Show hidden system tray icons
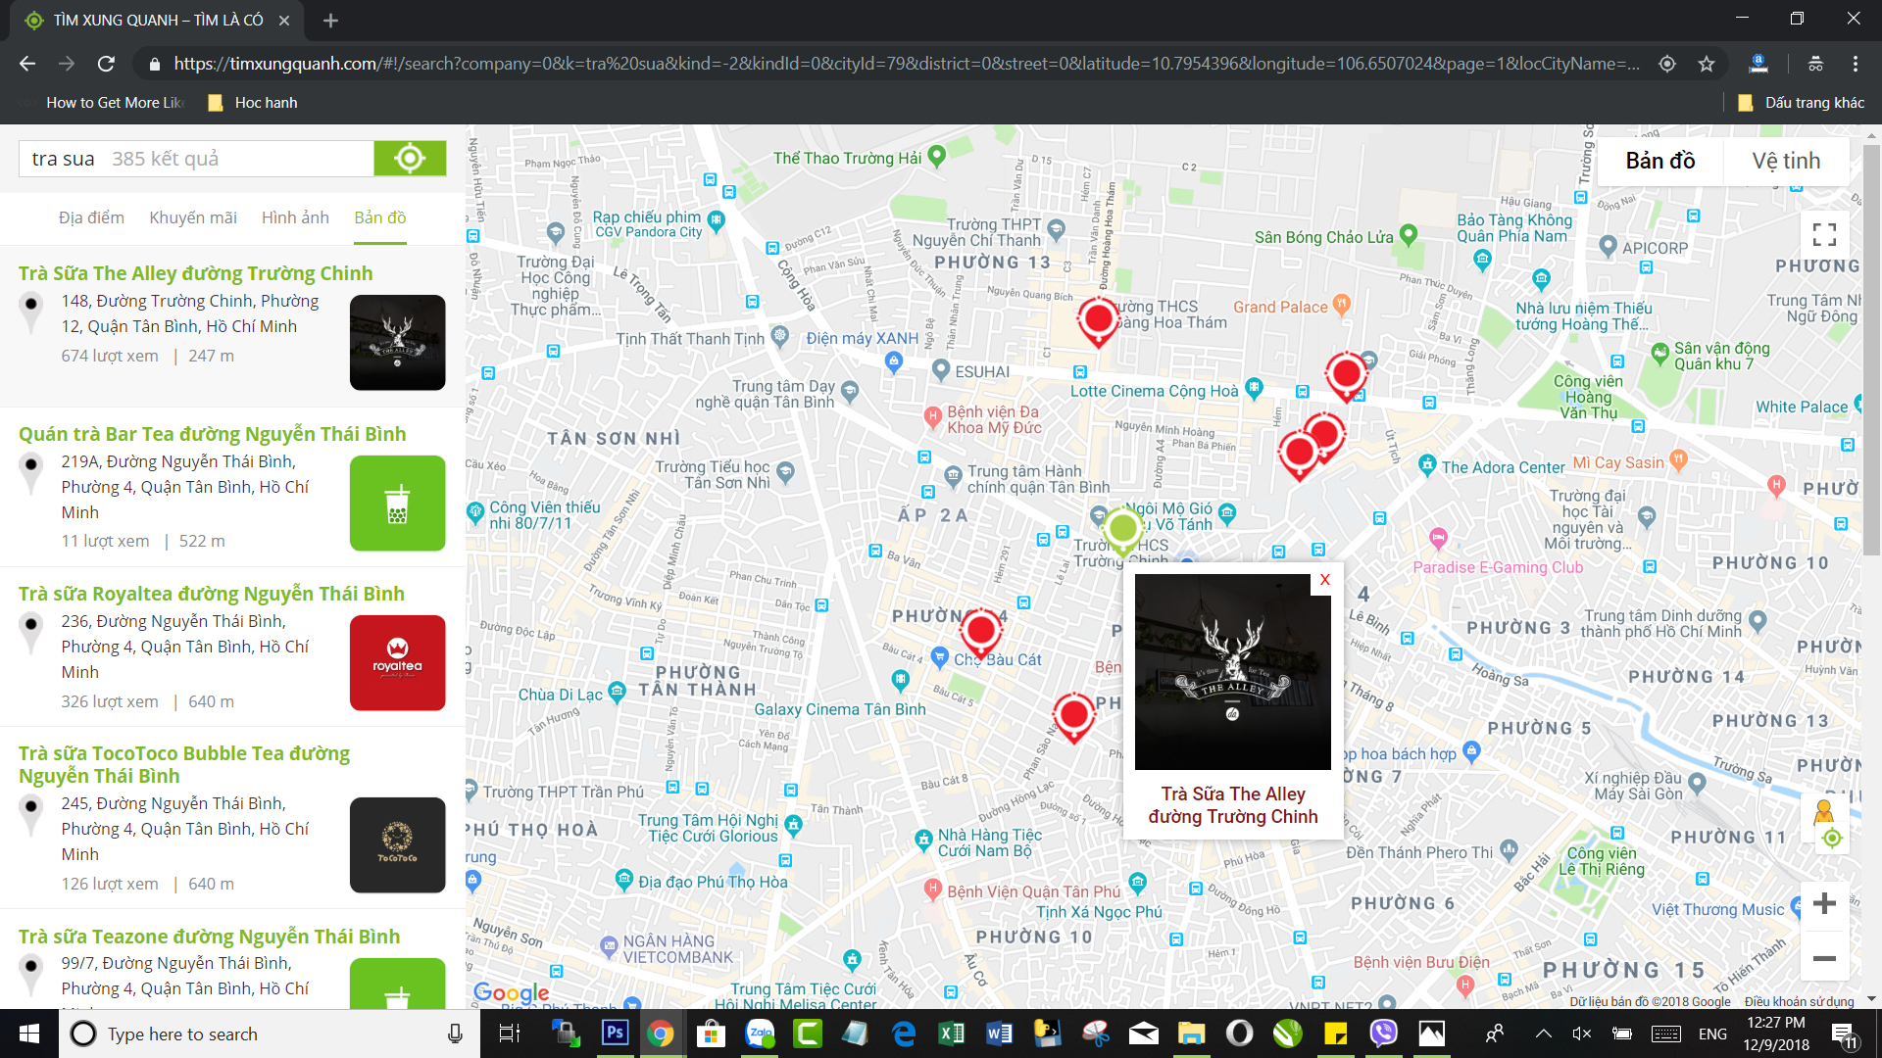This screenshot has height=1058, width=1882. 1543,1034
